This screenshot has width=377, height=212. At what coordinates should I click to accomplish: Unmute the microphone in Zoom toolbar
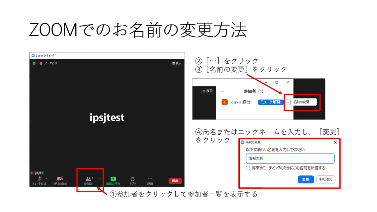(x=39, y=179)
